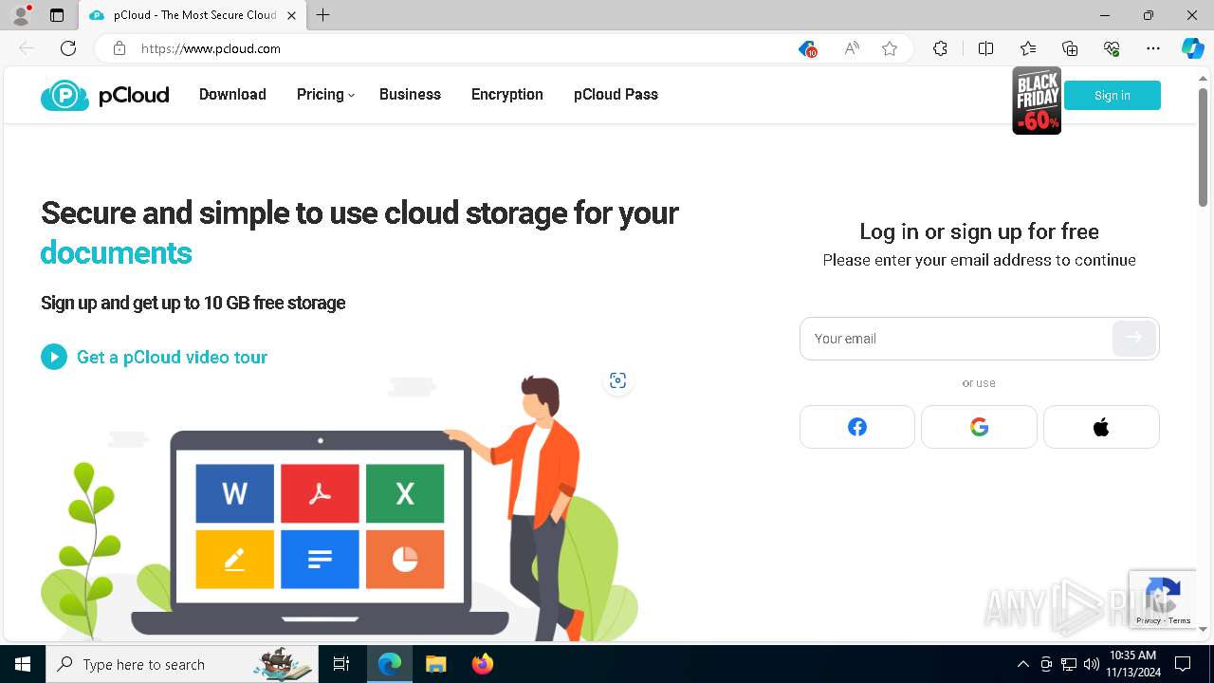The width and height of the screenshot is (1214, 683).
Task: Open the shopping coupons icon in address bar
Action: [807, 48]
